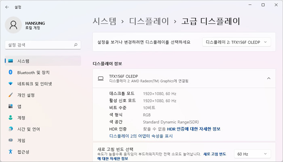Click the 앱 icon in sidebar
The height and width of the screenshot is (162, 283).
coord(11,106)
